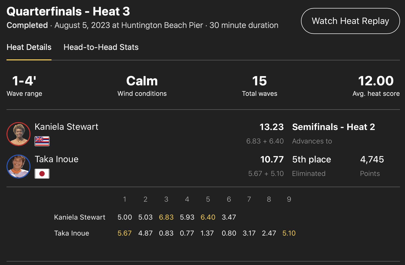The image size is (405, 265).
Task: Open Taka Inoue's profile name link
Action: 56,159
